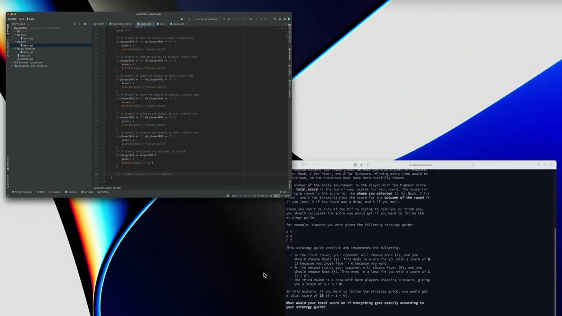Click Safari's Share icon
This screenshot has height=316, width=562.
[539, 165]
